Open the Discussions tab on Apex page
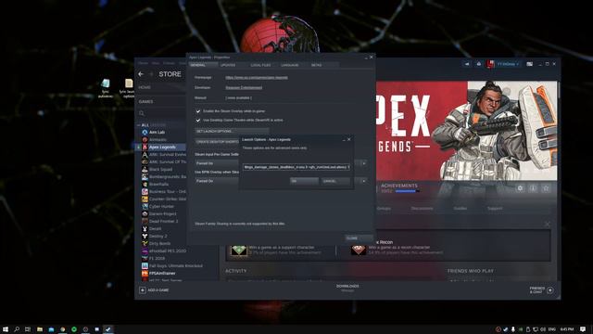Screen dimensions: 593x334 point(423,208)
